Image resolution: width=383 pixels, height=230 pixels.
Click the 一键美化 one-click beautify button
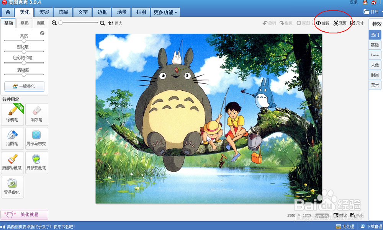point(24,86)
